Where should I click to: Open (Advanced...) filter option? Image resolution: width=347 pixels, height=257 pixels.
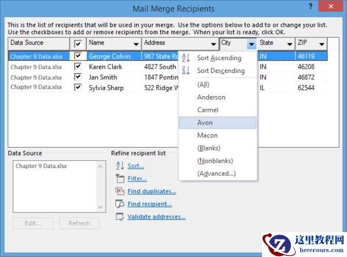click(x=218, y=174)
